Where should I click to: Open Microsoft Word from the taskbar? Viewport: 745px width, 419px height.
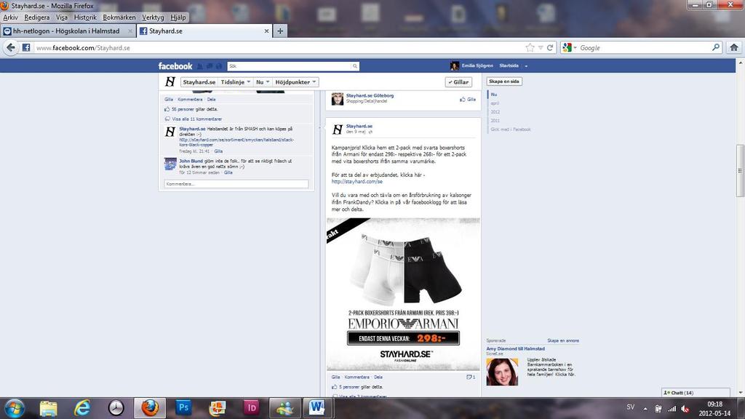tap(317, 408)
